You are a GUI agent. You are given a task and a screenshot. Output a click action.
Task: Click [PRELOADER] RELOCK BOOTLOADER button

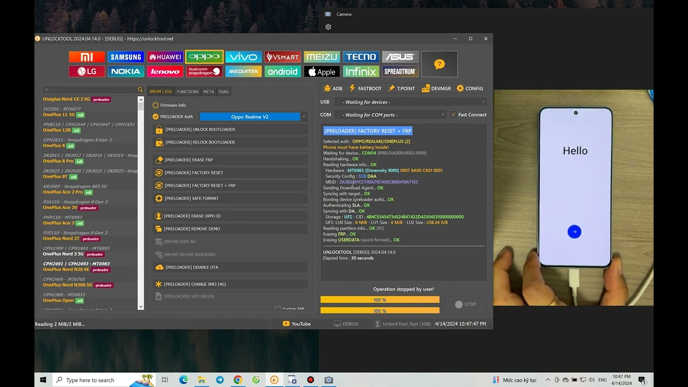230,142
